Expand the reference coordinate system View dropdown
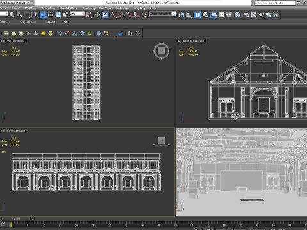 (77, 14)
